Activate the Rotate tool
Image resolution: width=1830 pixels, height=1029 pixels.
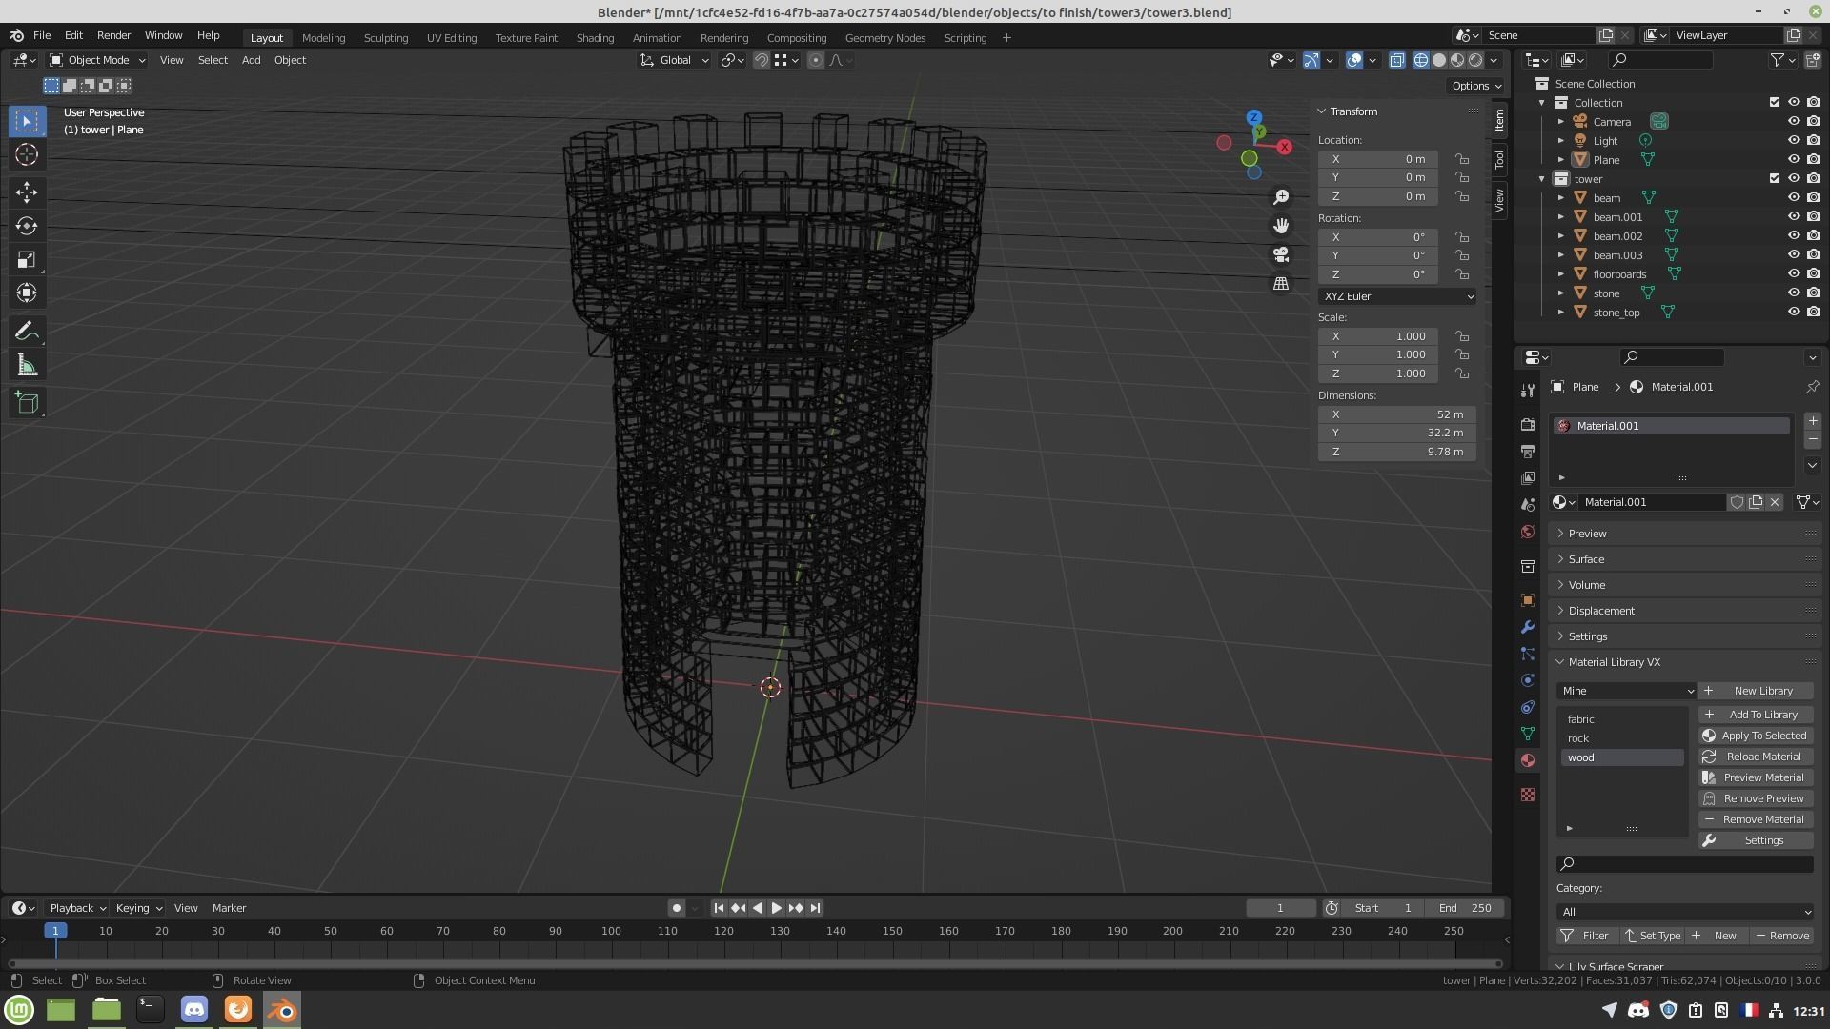[x=27, y=226]
